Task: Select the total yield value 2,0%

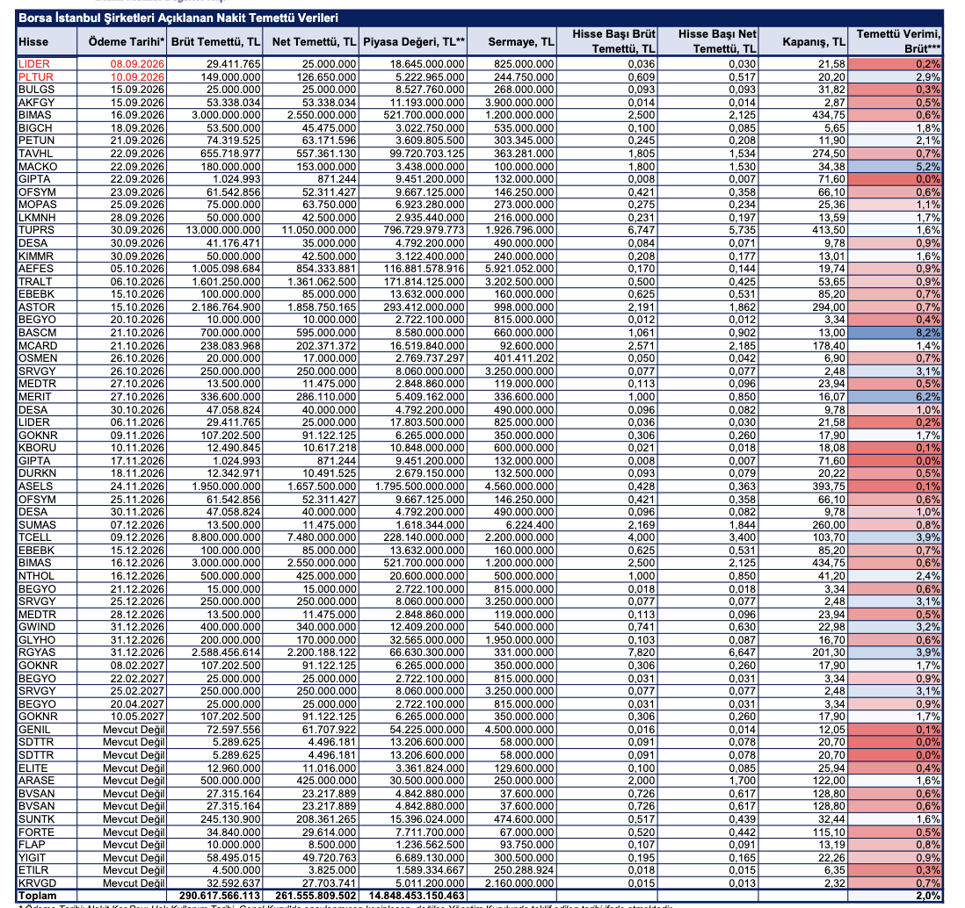Action: 928,897
